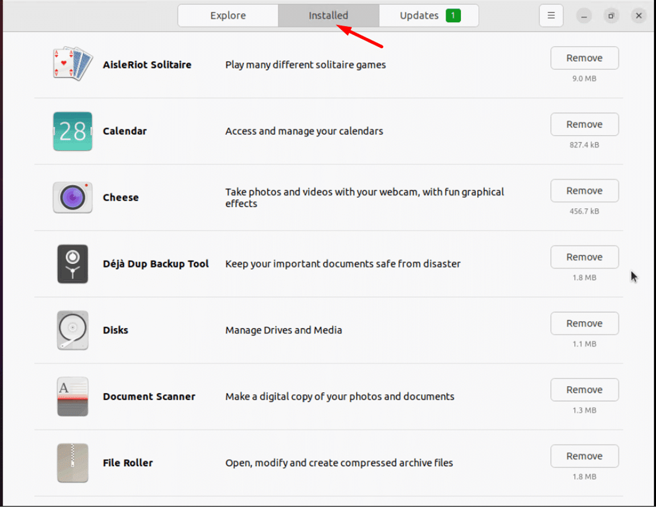Viewport: 656px width, 507px height.
Task: Click the green updates count badge
Action: (x=453, y=16)
